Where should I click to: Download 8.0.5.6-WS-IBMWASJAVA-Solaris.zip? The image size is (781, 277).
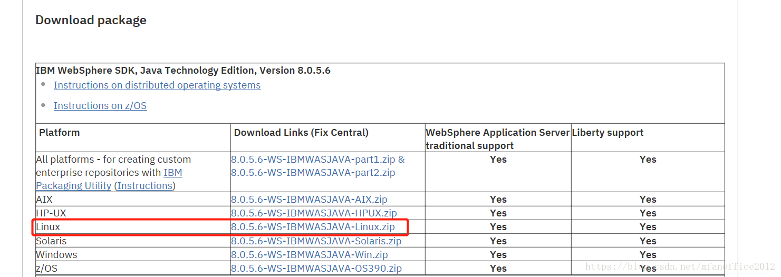[x=316, y=241]
